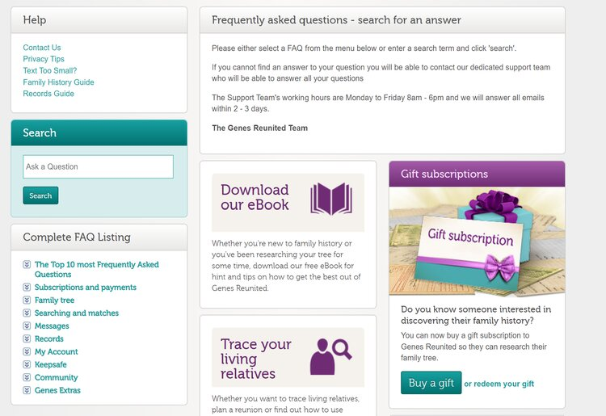Select the Text Too Small? link
Viewport: 606px width, 416px height.
(50, 71)
